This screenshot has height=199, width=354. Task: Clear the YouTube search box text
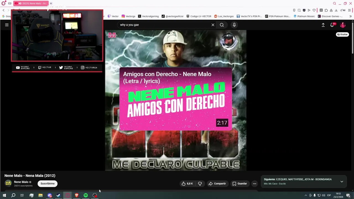coord(213,25)
